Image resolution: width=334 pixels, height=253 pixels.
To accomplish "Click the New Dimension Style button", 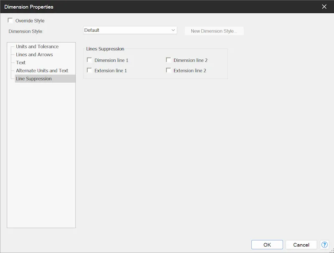I will pos(214,31).
